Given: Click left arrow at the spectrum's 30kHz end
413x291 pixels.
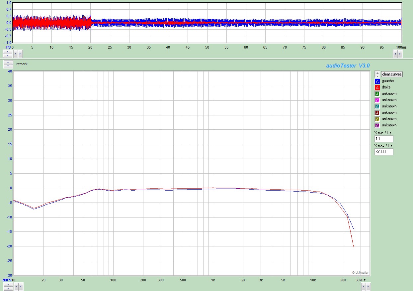Looking at the screenshot, I should (x=364, y=286).
